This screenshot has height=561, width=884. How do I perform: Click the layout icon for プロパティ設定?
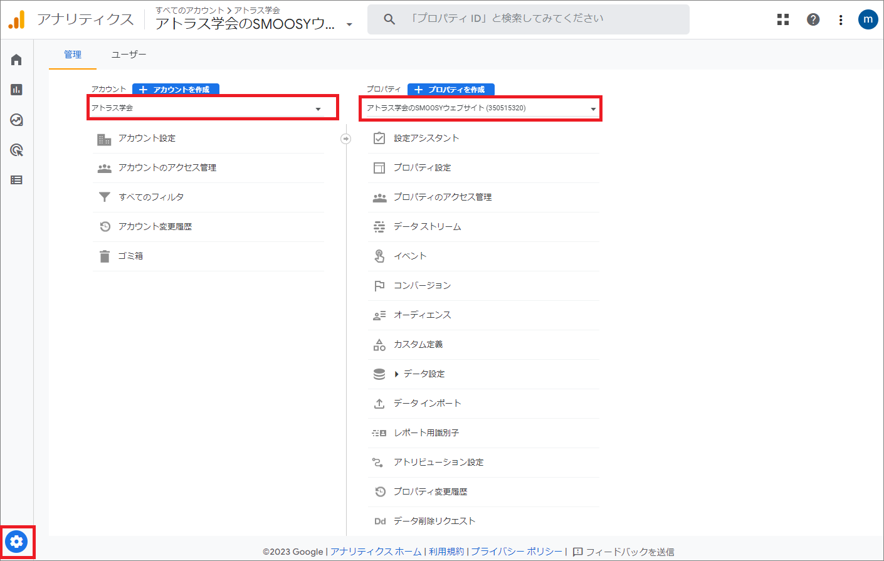point(379,168)
